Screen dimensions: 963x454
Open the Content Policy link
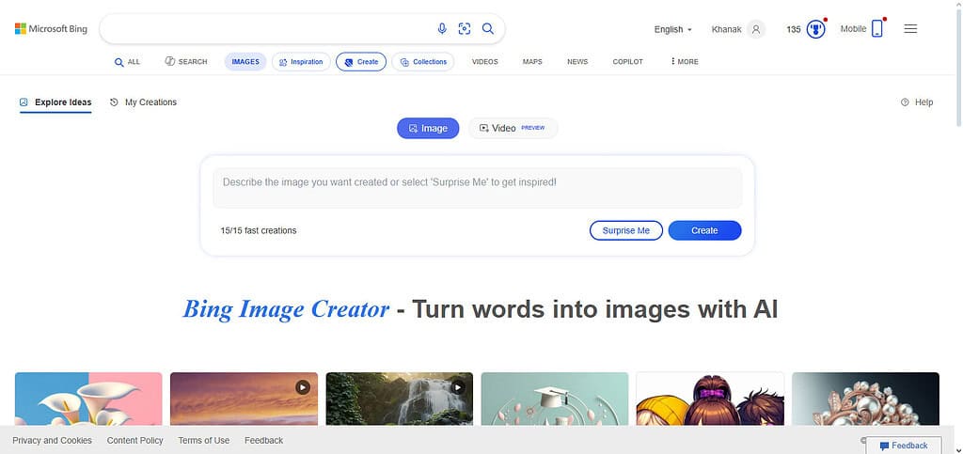(135, 441)
